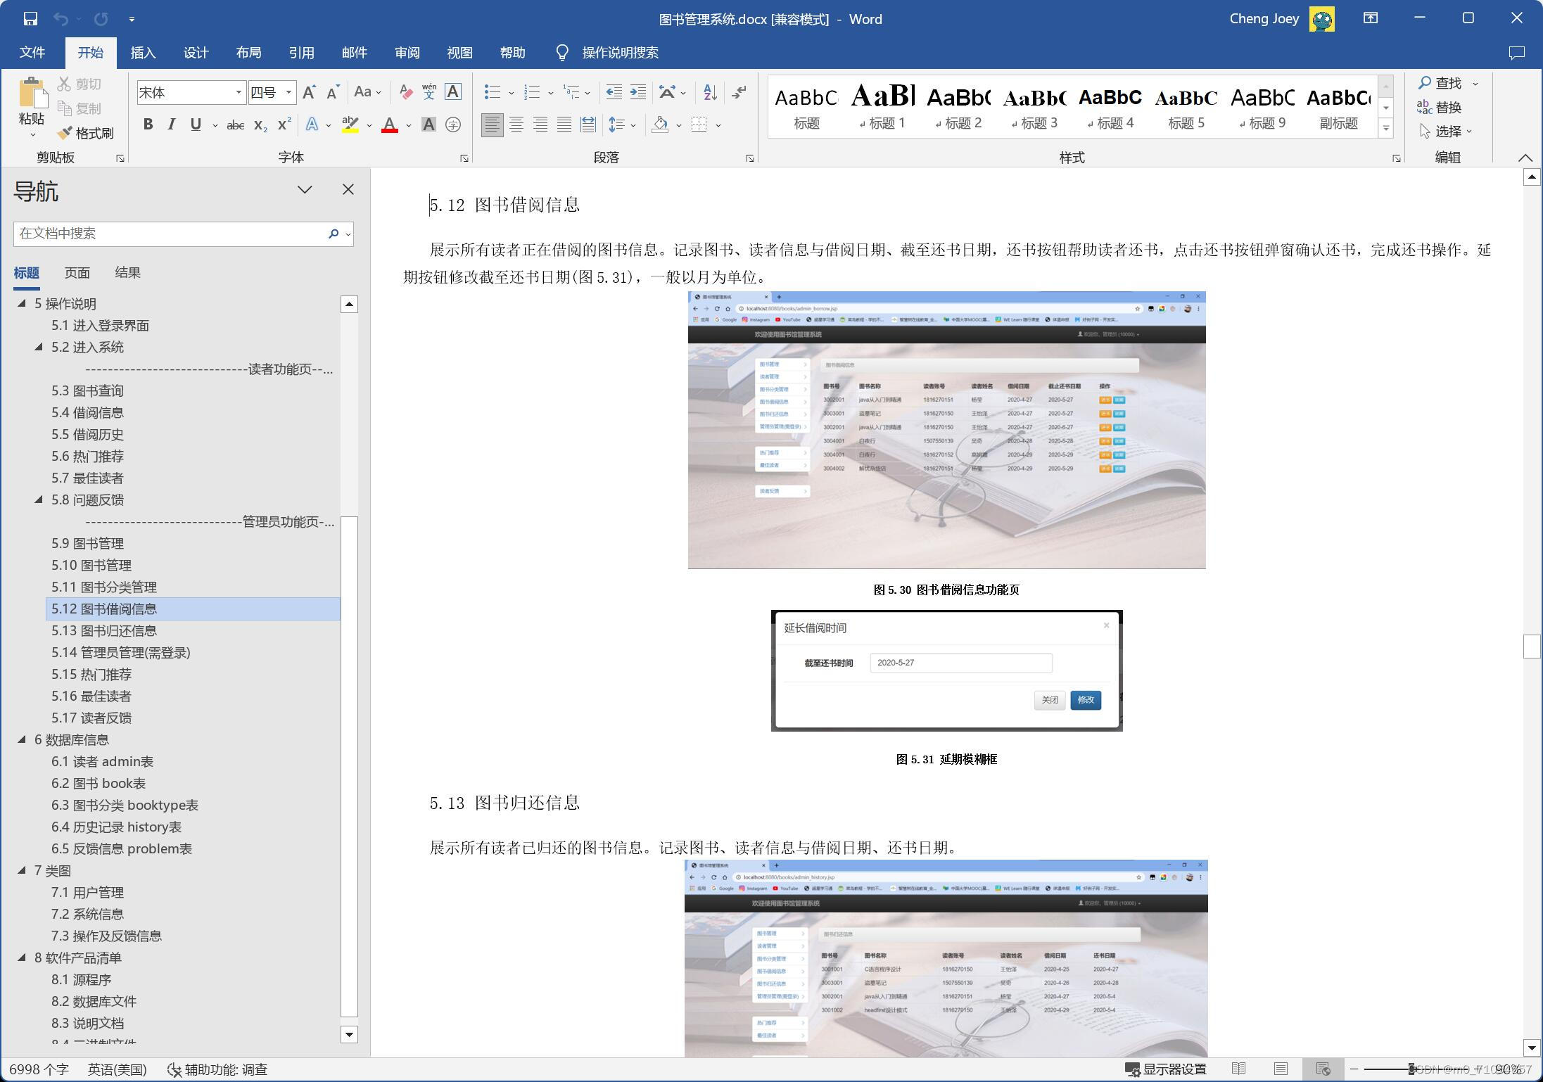Open the font size dropdown 四号
The width and height of the screenshot is (1543, 1082).
tap(288, 92)
